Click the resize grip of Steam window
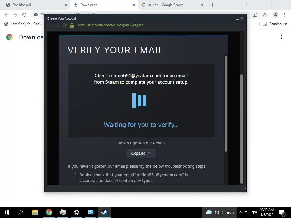Image resolution: width=291 pixels, height=218 pixels. [x=244, y=190]
